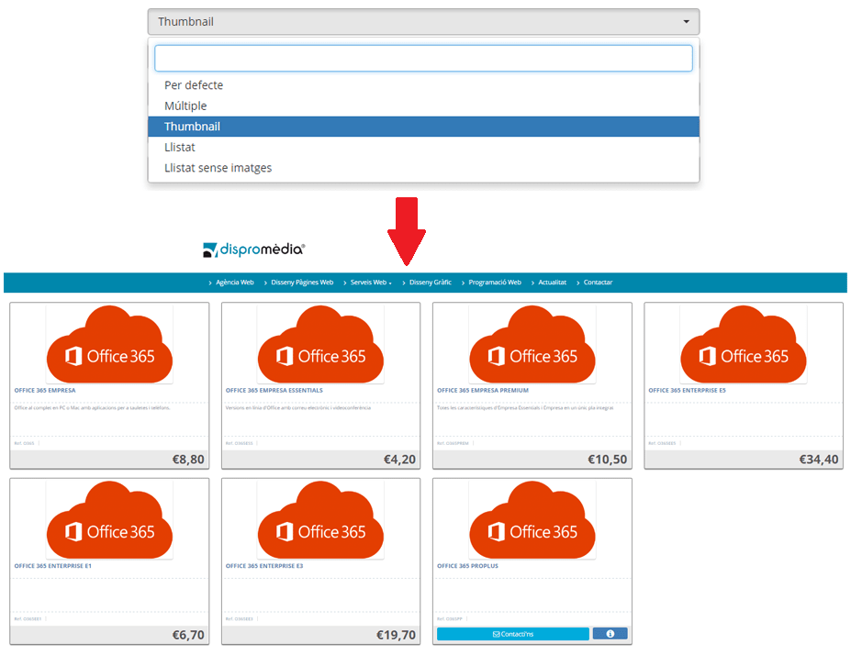Select the 'Per defecte' option
Screen dimensions: 851x666
423,85
